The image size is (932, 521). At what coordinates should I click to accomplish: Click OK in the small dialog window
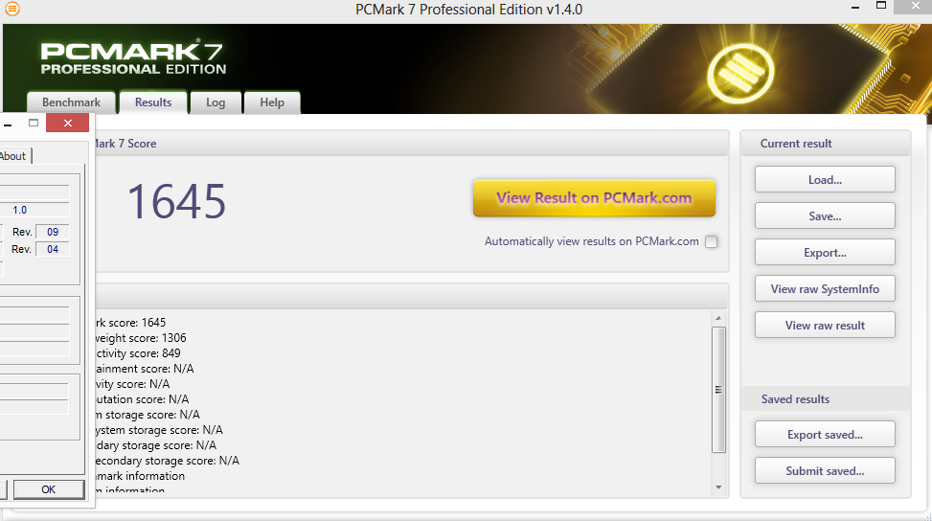tap(49, 489)
